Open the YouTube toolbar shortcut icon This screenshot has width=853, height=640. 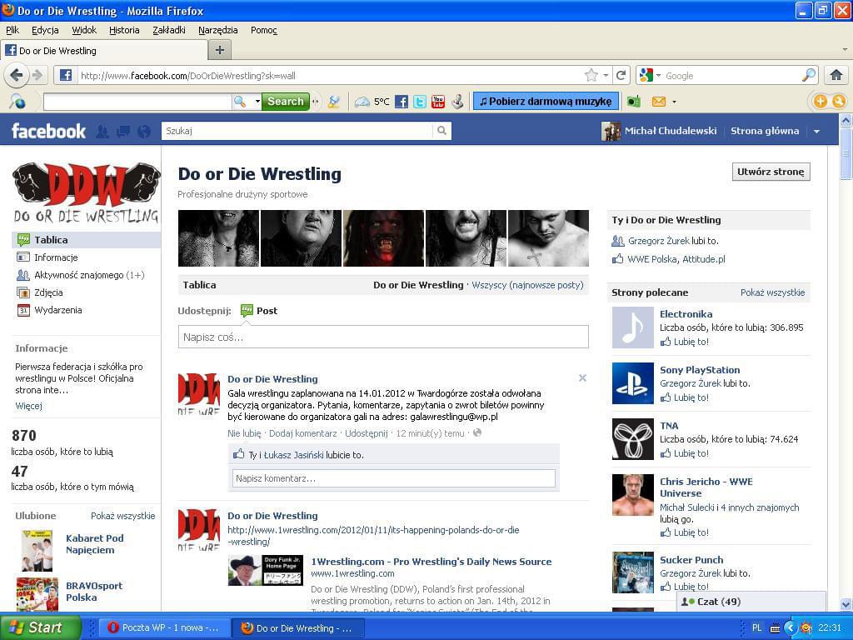(438, 102)
